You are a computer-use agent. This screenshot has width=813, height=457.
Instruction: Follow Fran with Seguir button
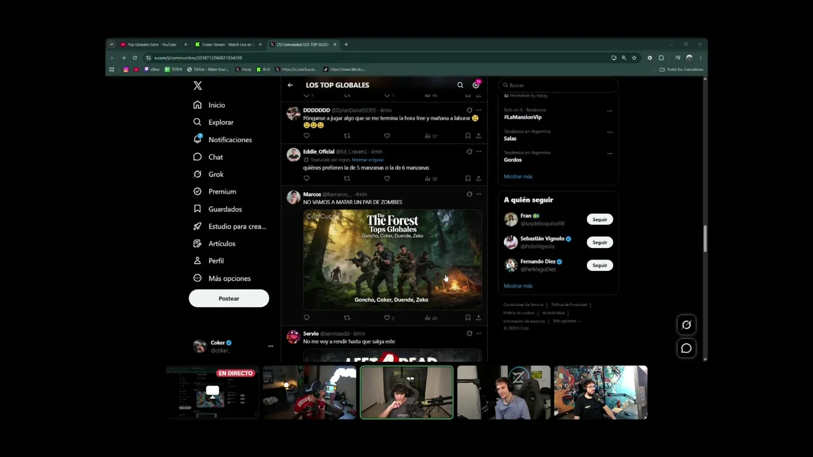tap(600, 220)
